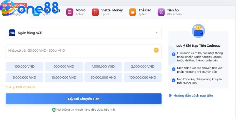Select the 100,000 VND preset amount
236x118 pixels.
[24, 66]
